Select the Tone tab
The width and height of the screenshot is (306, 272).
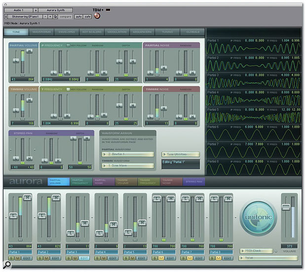16,32
